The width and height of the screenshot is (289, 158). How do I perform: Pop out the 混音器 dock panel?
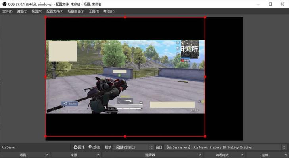pyautogui.click(x=200, y=155)
